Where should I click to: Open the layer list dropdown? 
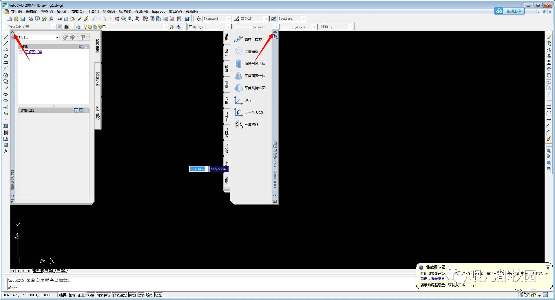point(166,27)
